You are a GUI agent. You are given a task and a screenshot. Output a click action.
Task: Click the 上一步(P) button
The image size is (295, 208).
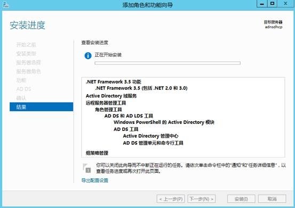(171, 199)
